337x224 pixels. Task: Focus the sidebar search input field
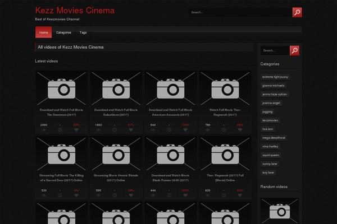point(275,50)
